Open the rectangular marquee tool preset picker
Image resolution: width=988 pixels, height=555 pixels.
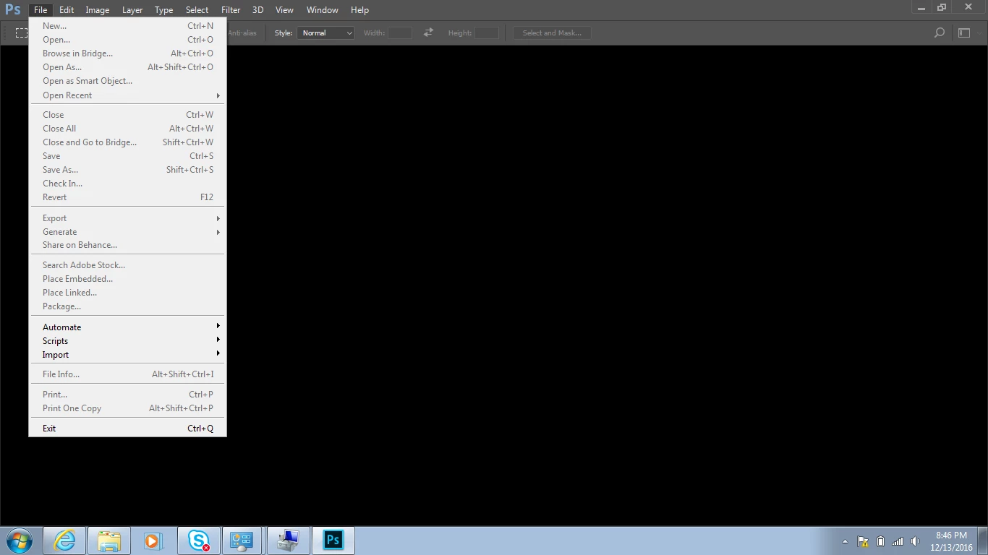pyautogui.click(x=22, y=33)
